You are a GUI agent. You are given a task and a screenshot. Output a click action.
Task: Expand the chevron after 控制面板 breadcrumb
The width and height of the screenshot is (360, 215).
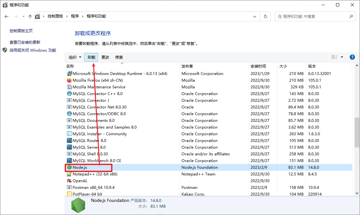(x=67, y=17)
